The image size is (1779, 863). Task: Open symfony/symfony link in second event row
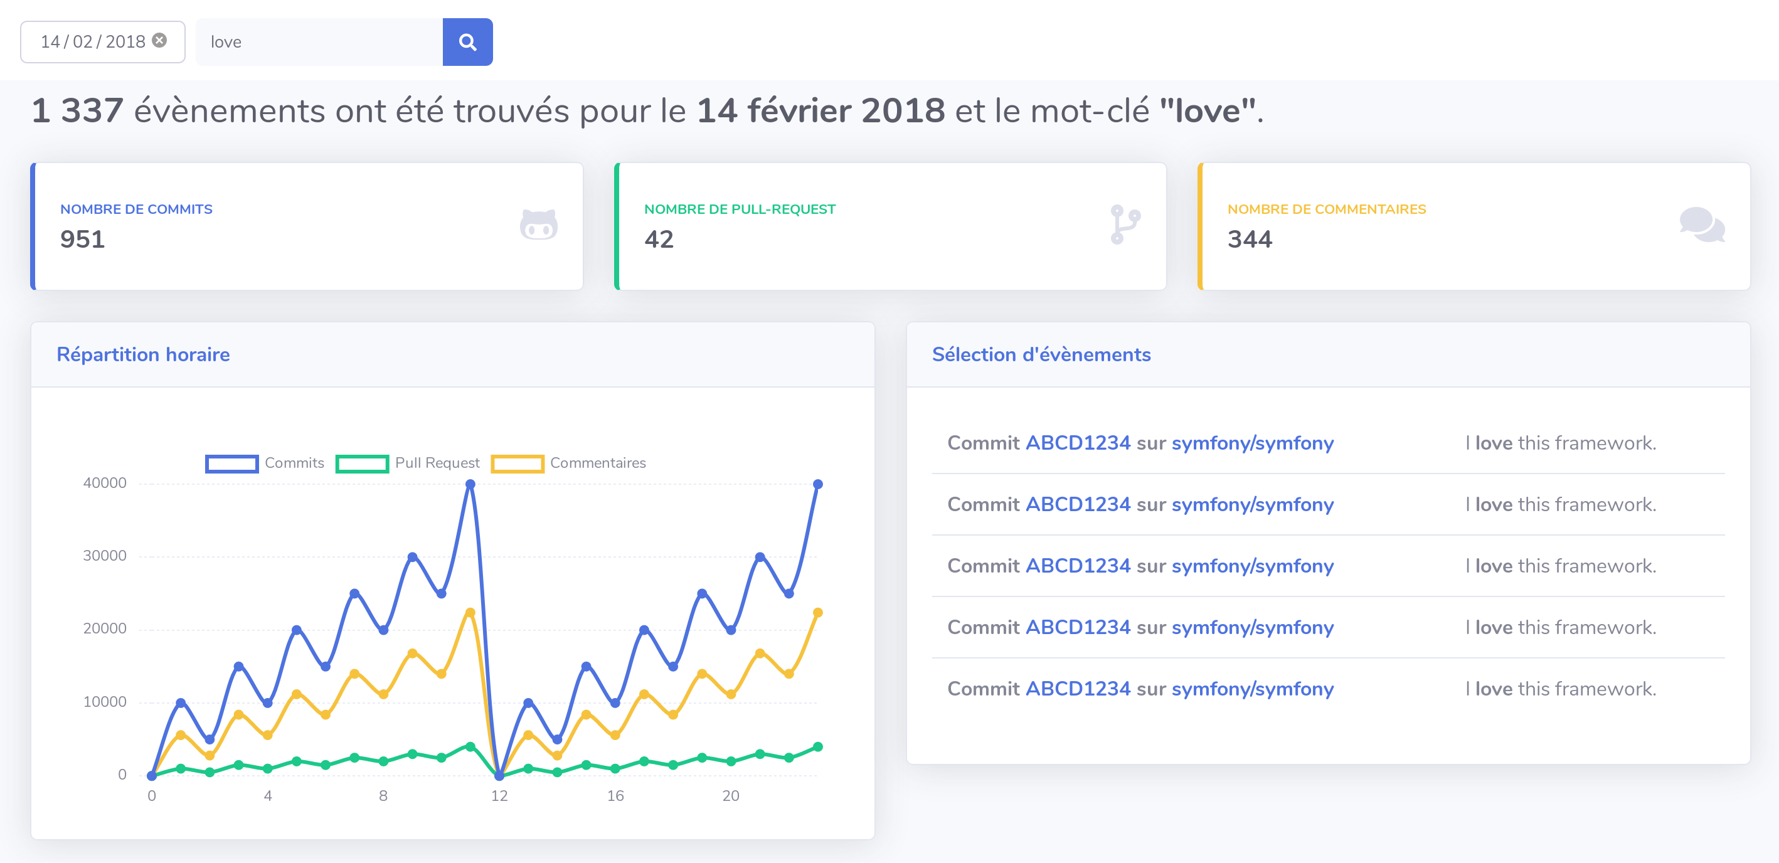click(1252, 505)
